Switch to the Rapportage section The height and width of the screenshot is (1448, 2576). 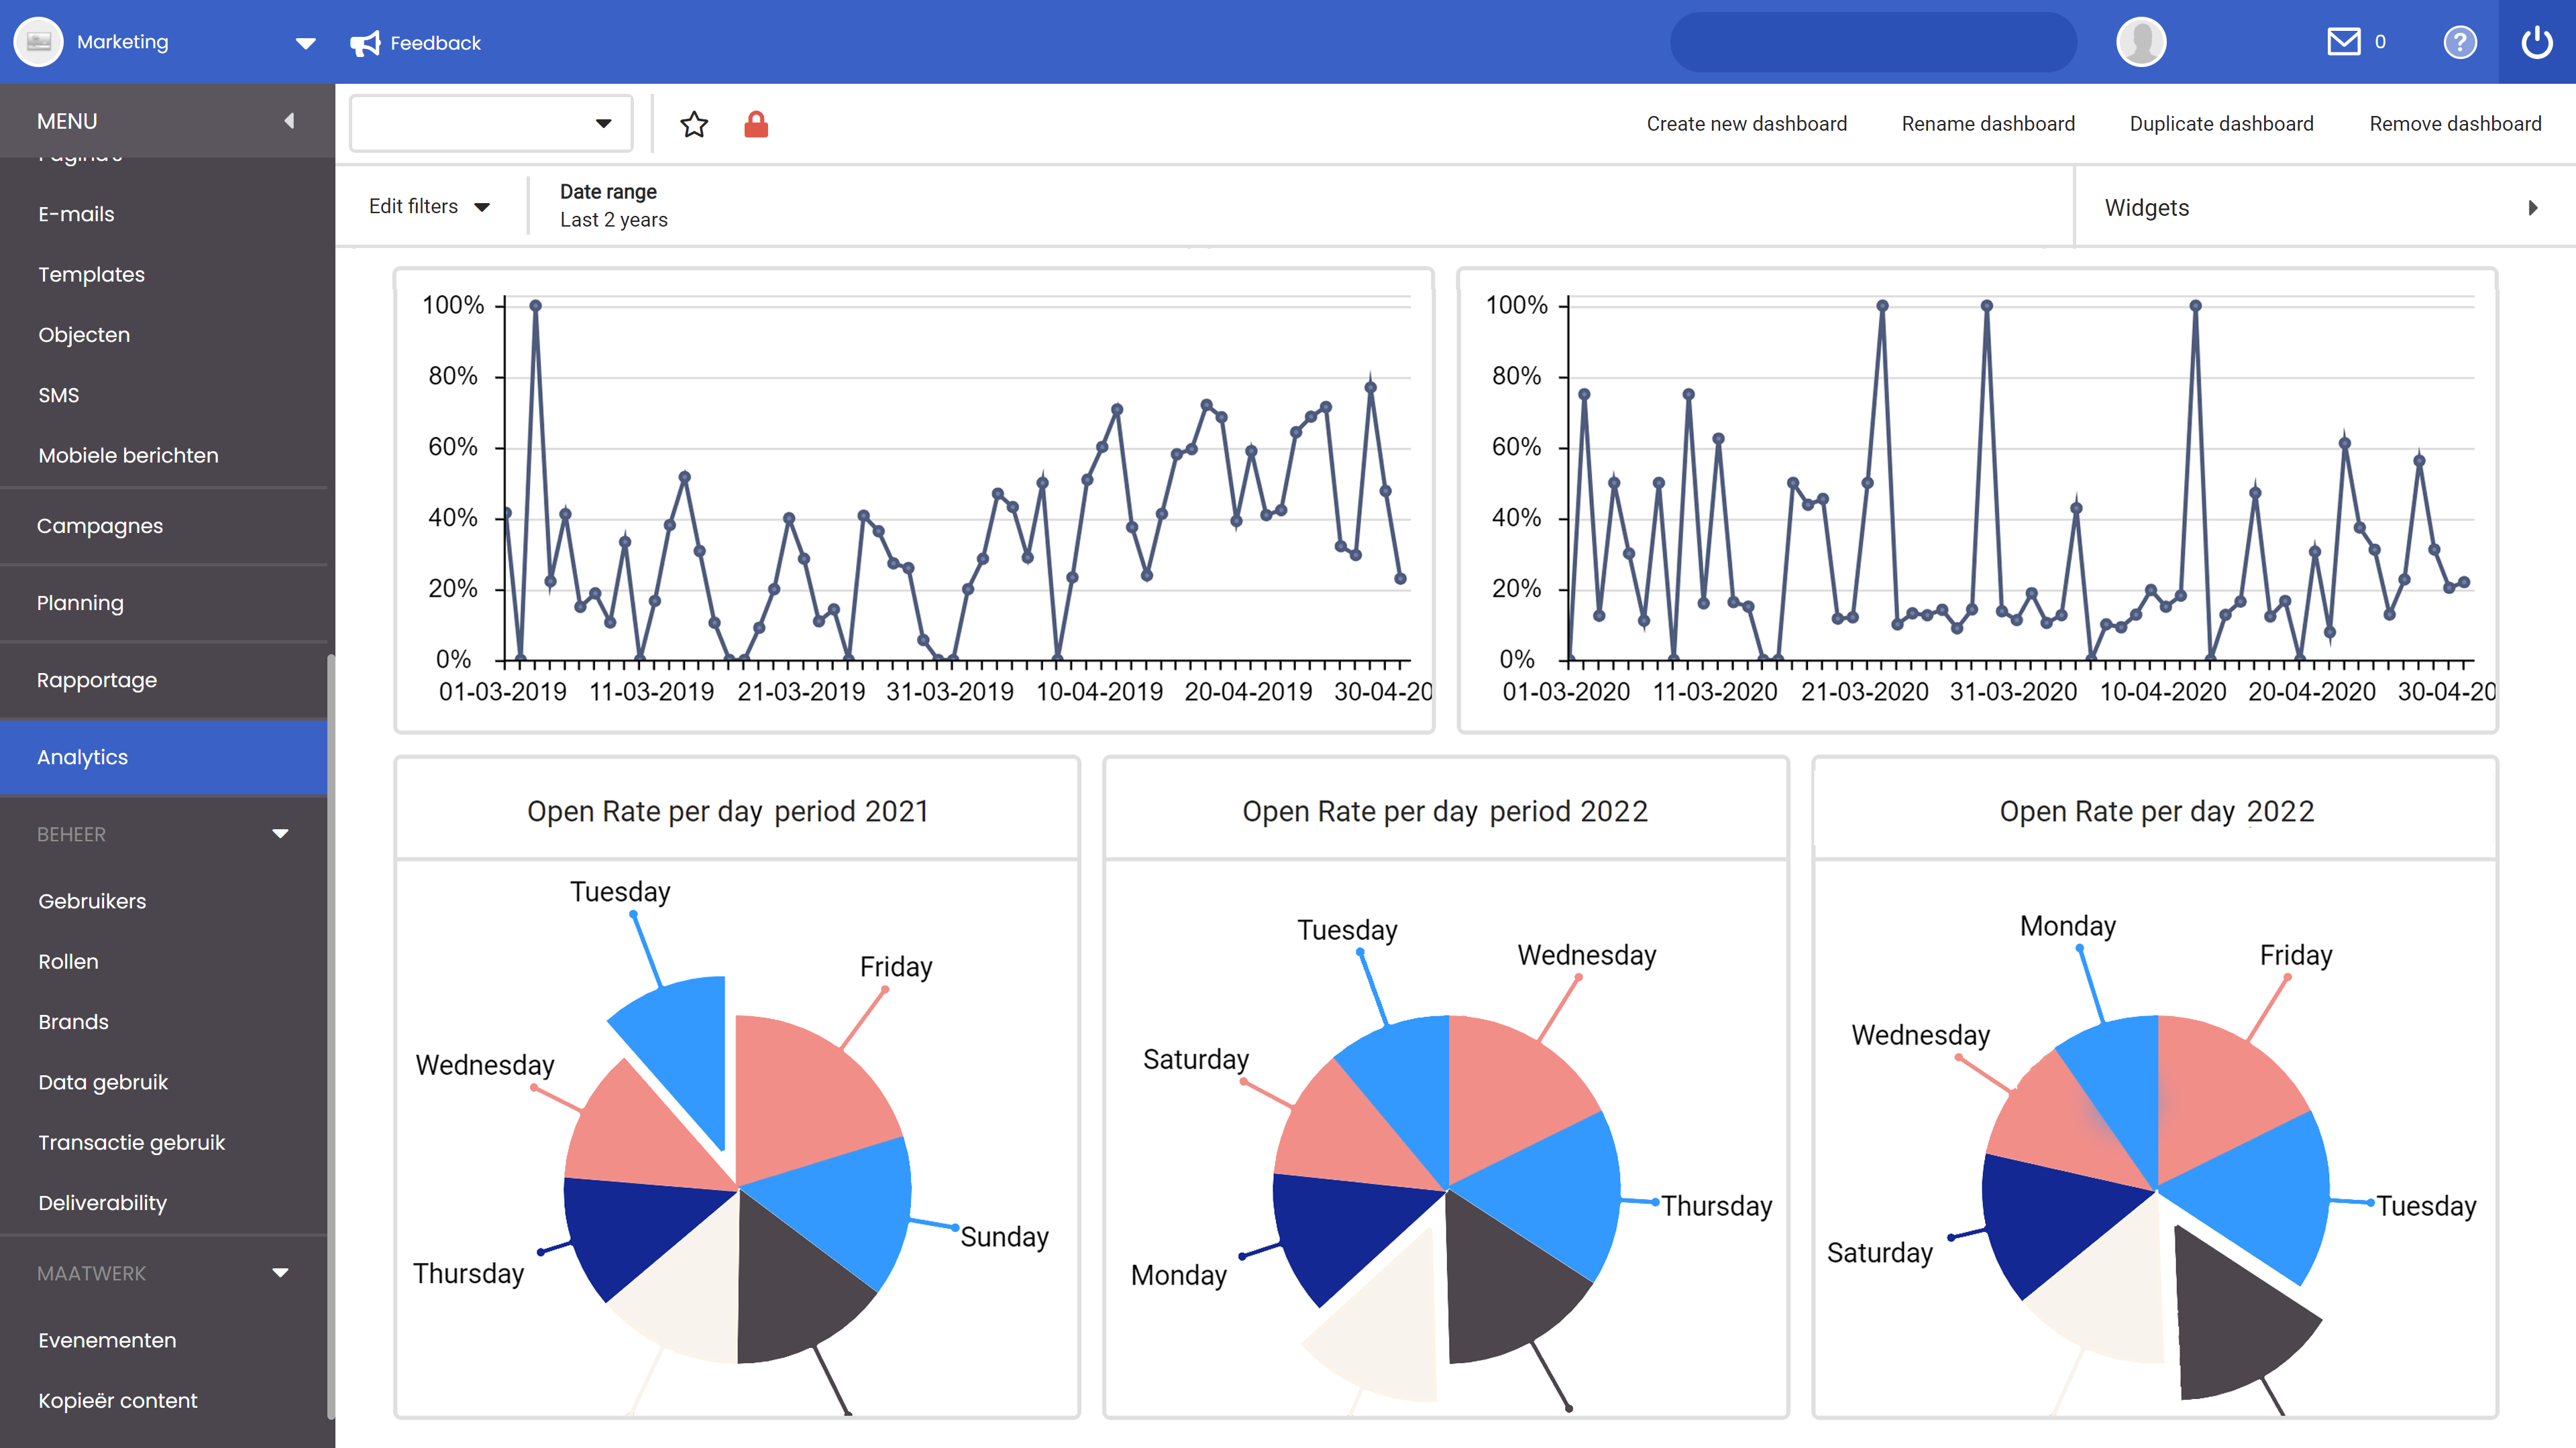pos(96,680)
